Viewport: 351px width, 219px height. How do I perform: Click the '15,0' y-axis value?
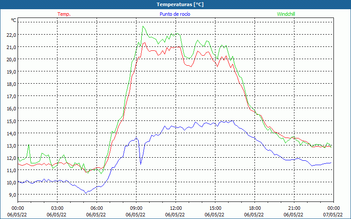pyautogui.click(x=12, y=121)
